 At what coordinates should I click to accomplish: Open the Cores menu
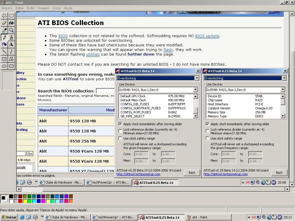56,8
